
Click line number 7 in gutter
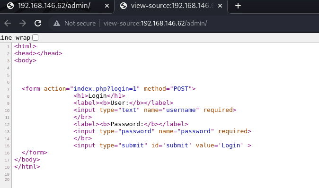[8, 89]
